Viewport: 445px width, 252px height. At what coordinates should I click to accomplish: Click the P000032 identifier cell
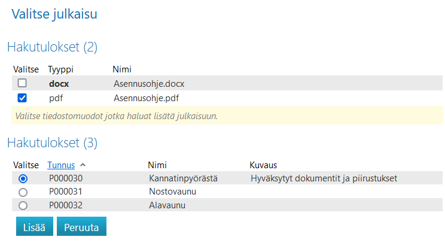tap(66, 205)
